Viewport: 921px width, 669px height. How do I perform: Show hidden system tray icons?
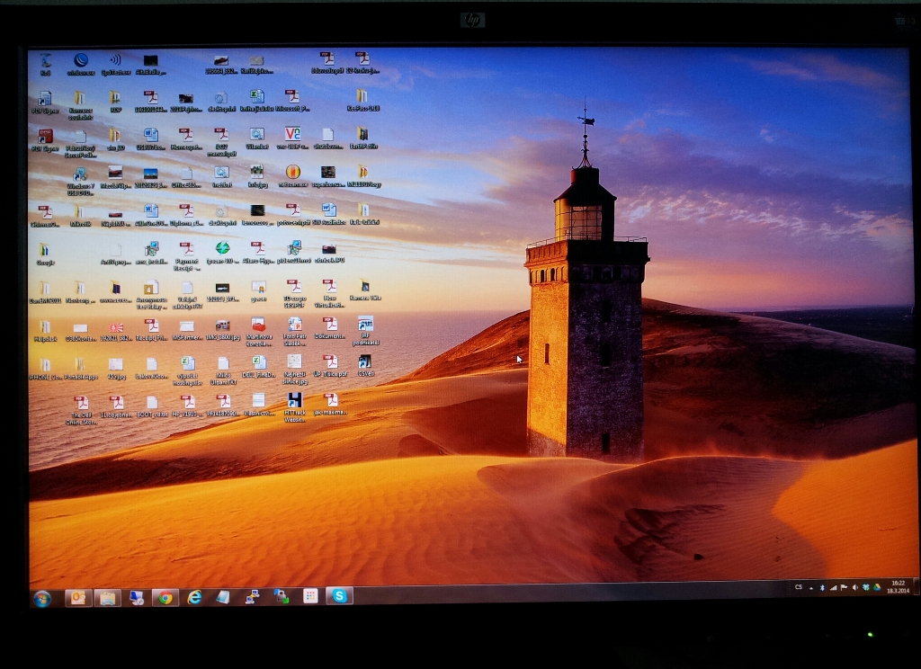click(x=811, y=587)
